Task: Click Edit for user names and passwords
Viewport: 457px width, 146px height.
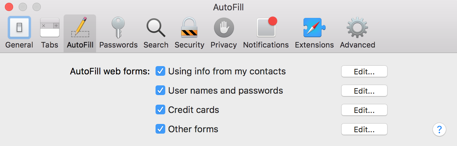Action: [364, 91]
